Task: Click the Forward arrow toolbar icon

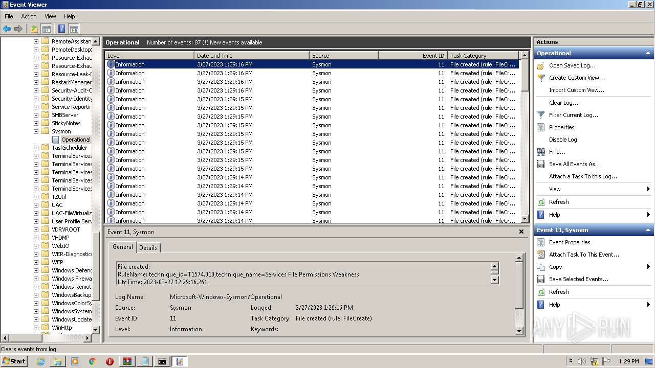Action: coord(18,29)
